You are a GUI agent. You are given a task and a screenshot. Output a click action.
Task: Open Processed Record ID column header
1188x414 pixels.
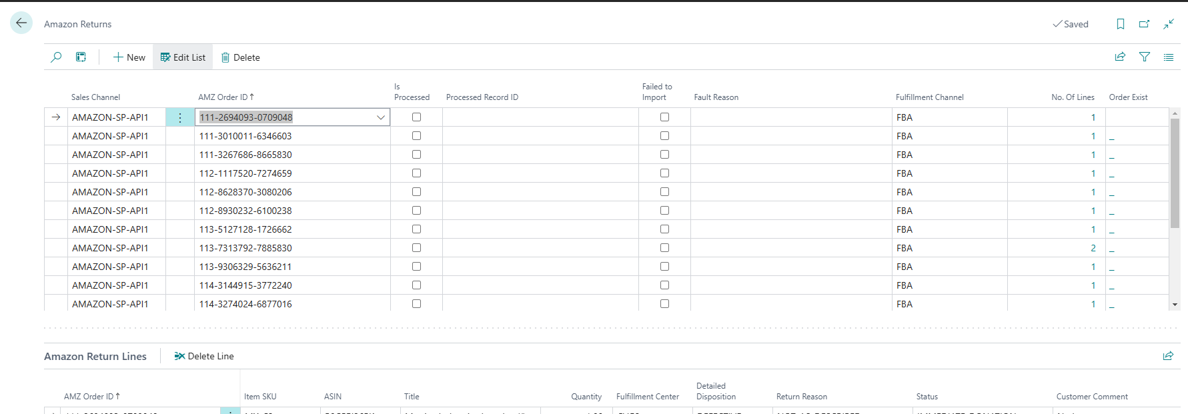pos(482,97)
